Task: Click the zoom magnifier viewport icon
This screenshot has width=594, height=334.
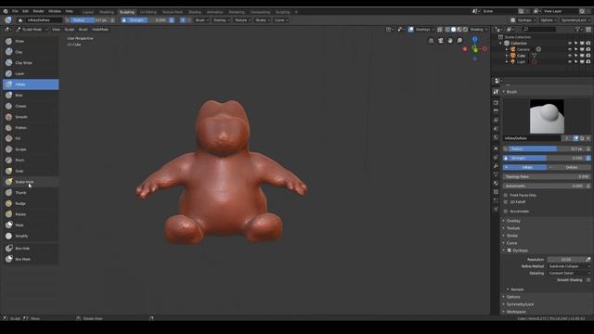Action: point(459,41)
